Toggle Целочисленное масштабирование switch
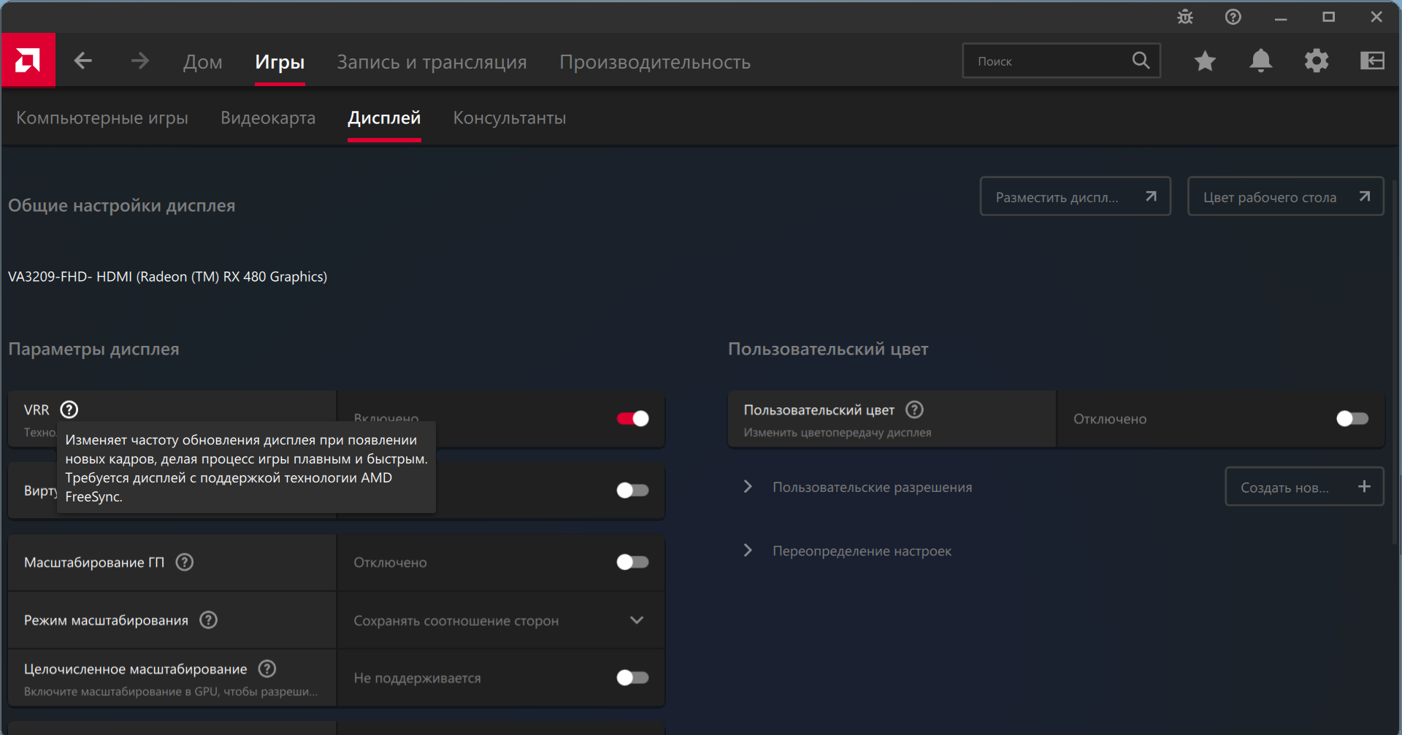Image resolution: width=1402 pixels, height=735 pixels. pos(632,678)
